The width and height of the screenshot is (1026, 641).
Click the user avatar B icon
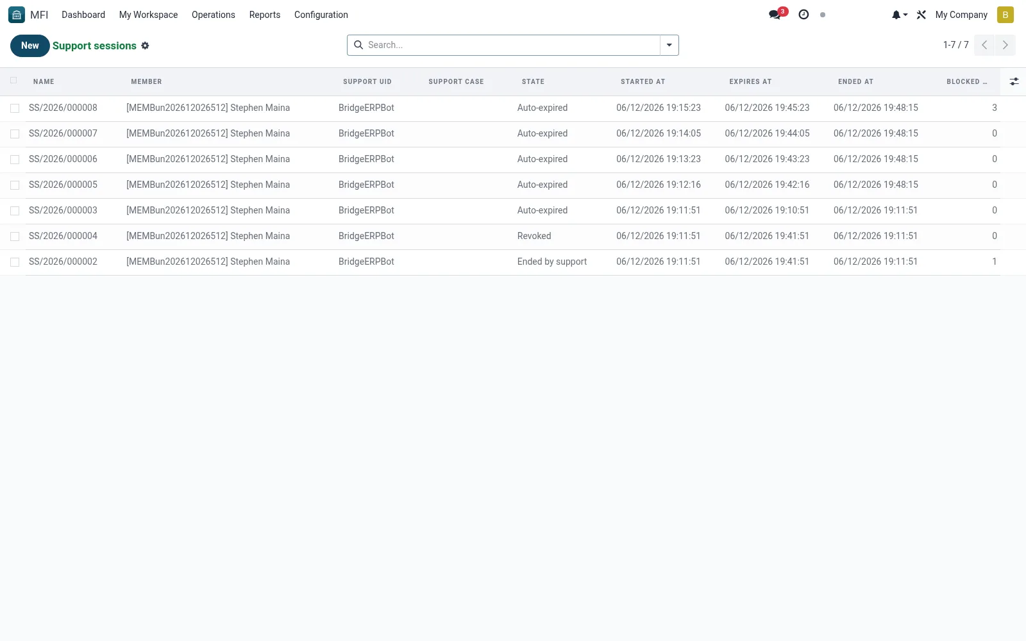tap(1005, 15)
